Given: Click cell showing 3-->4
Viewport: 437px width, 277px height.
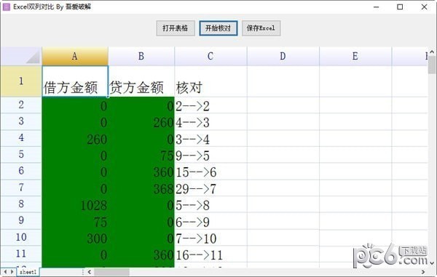Looking at the screenshot, I should (210, 138).
